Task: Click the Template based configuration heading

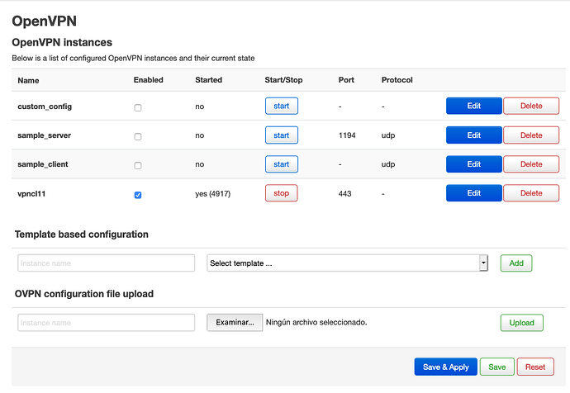Action: 82,234
